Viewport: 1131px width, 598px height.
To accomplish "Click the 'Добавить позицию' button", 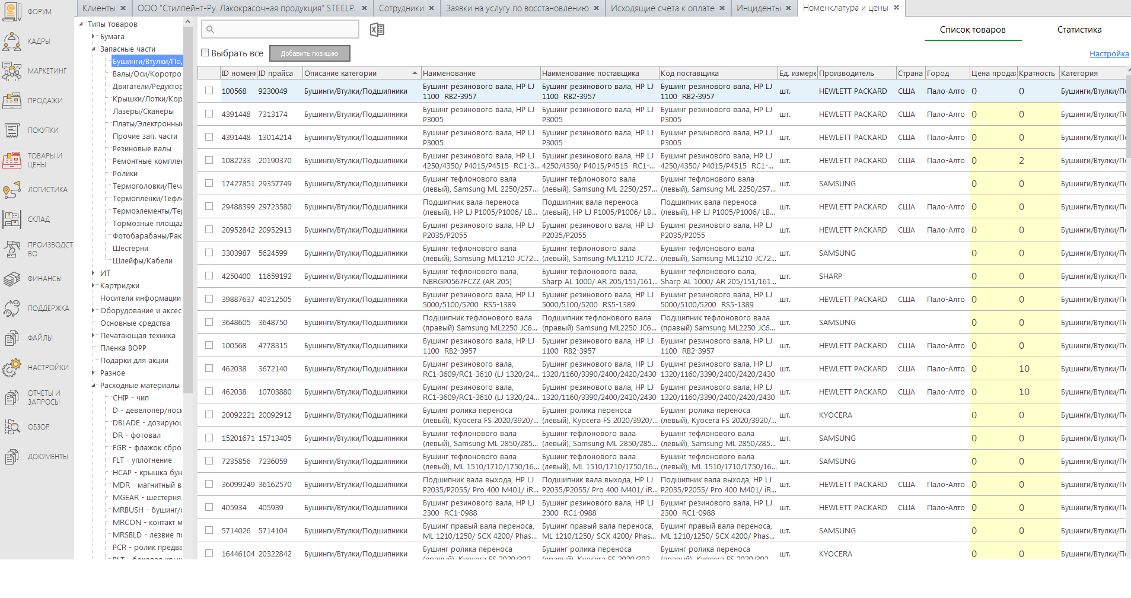I will [310, 53].
